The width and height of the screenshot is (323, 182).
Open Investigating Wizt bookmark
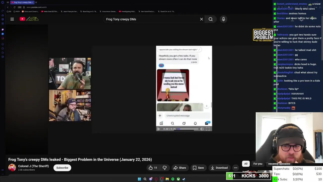[127, 11]
